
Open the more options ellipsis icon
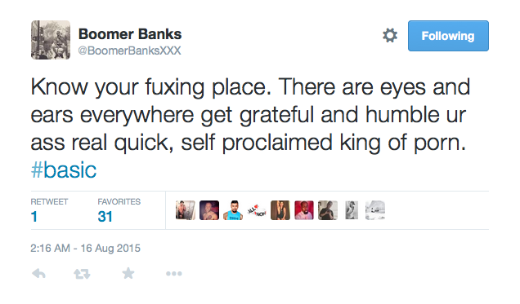coord(174,273)
